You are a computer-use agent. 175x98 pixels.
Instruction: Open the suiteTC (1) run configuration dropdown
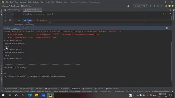click(141, 6)
